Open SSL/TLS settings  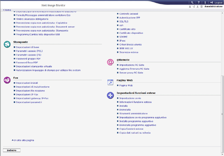(124, 22)
